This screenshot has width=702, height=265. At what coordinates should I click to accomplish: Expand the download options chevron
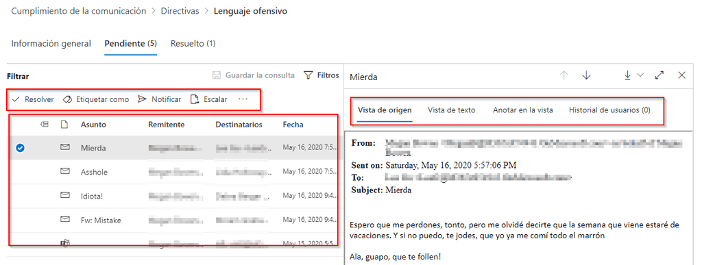click(x=640, y=75)
